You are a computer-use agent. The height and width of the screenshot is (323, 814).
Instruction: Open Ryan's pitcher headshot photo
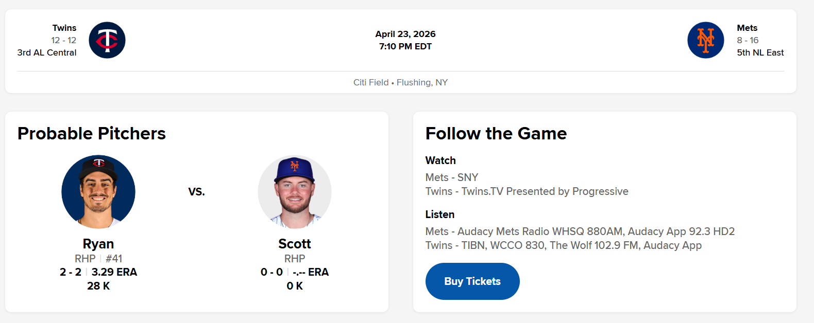click(98, 192)
